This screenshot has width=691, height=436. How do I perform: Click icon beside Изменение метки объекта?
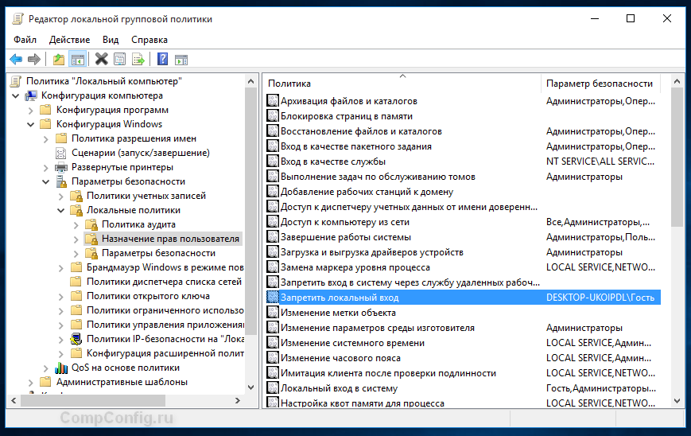point(273,313)
